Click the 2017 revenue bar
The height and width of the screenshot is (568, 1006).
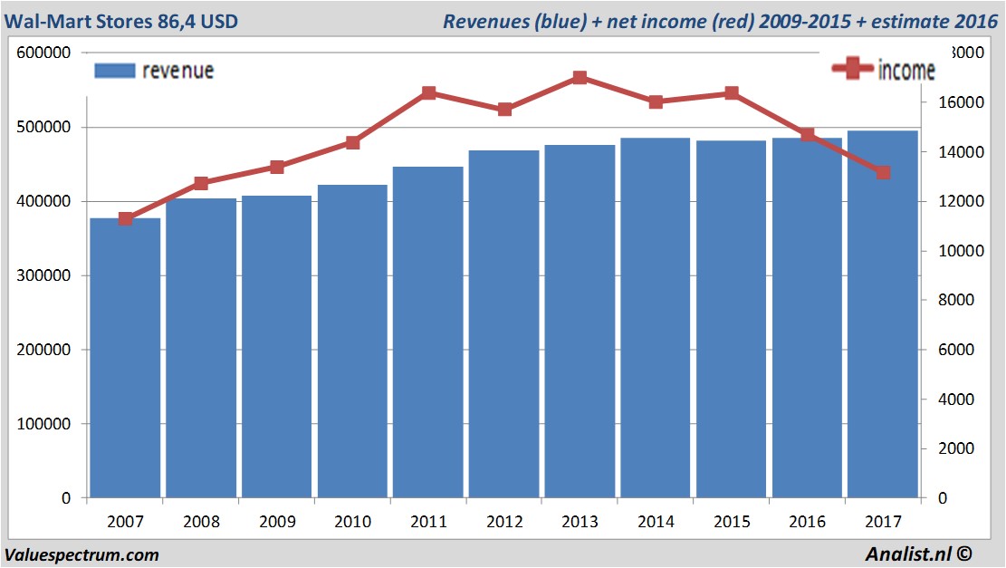pyautogui.click(x=883, y=314)
